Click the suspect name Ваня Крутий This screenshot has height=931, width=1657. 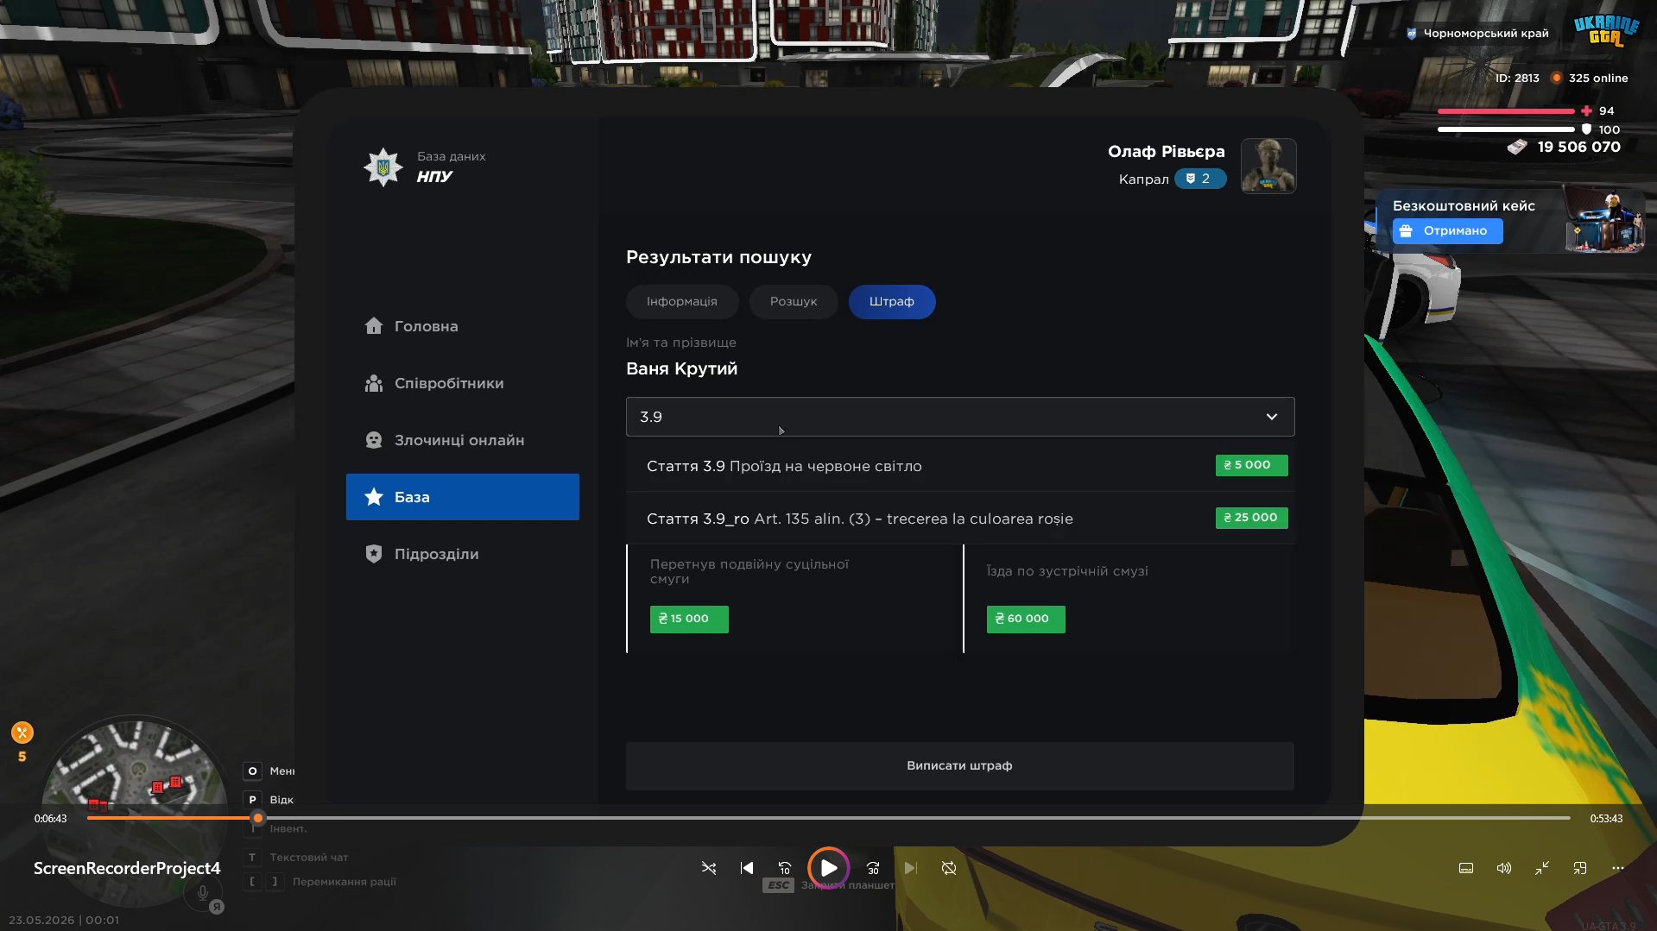681,369
